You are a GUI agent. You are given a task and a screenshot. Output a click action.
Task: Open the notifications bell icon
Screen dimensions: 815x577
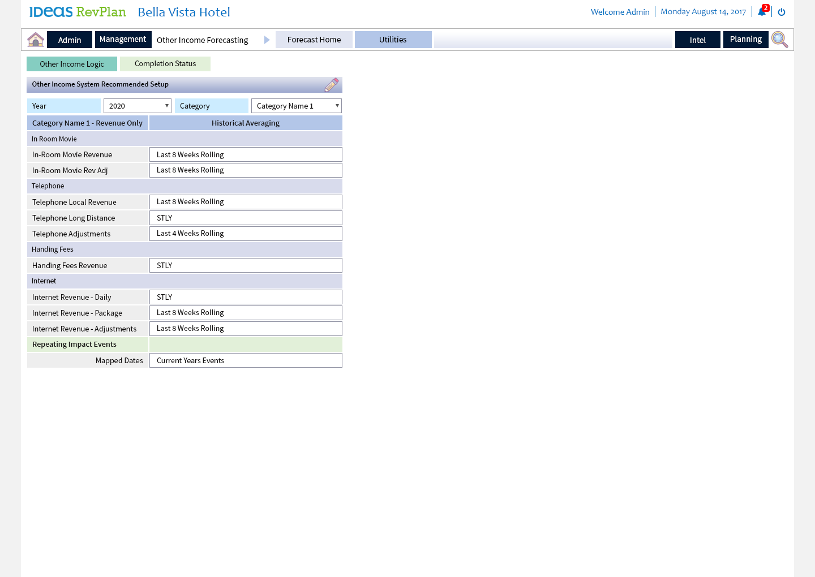pos(762,12)
